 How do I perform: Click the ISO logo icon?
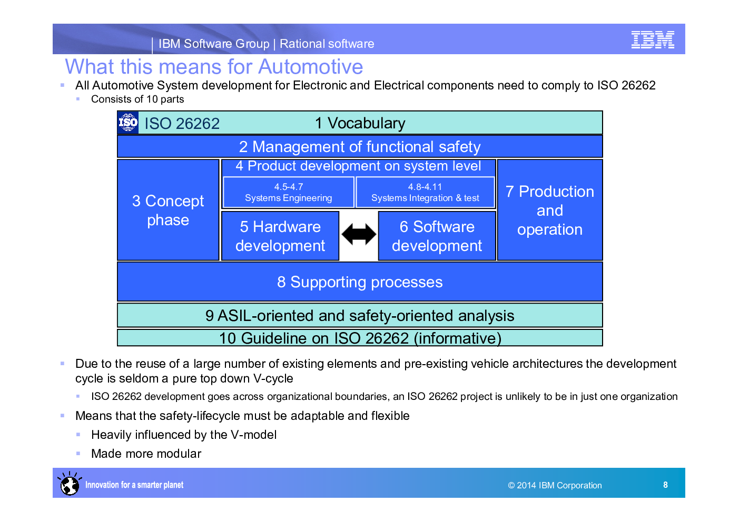tap(128, 123)
